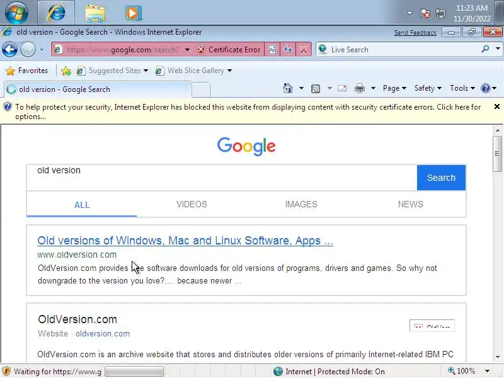Open a new blank tab
Viewport: 504px width, 378px height.
[201, 89]
